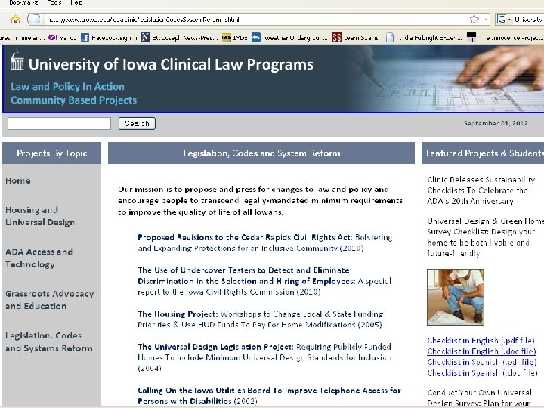Viewport: 544px width, 408px height.
Task: Open Proposed Revisions to Cedar Rapids Civil Rights Act
Action: click(x=264, y=243)
